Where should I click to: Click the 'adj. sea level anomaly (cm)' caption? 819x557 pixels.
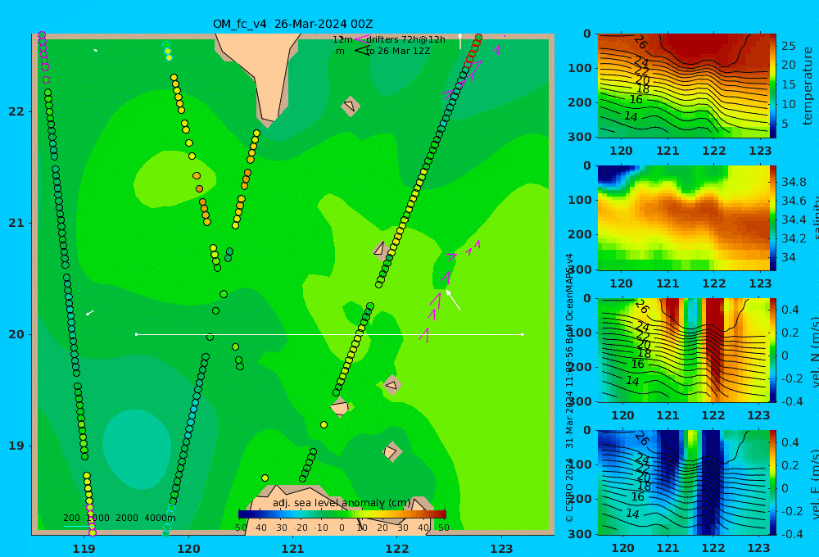[342, 503]
